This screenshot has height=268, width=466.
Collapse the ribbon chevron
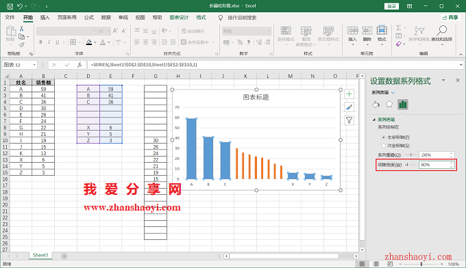(x=461, y=54)
